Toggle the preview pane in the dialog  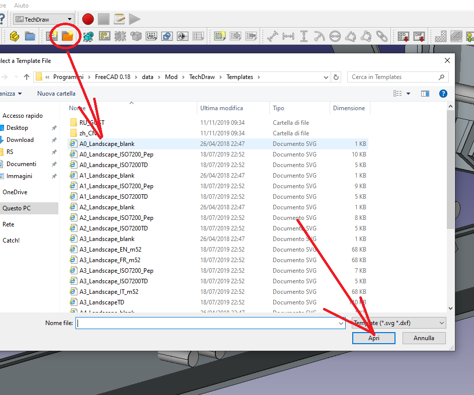pyautogui.click(x=425, y=94)
